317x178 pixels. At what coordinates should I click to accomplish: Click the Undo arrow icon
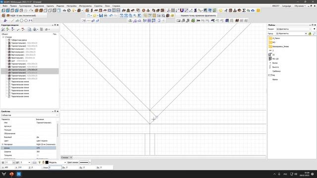coord(111,15)
